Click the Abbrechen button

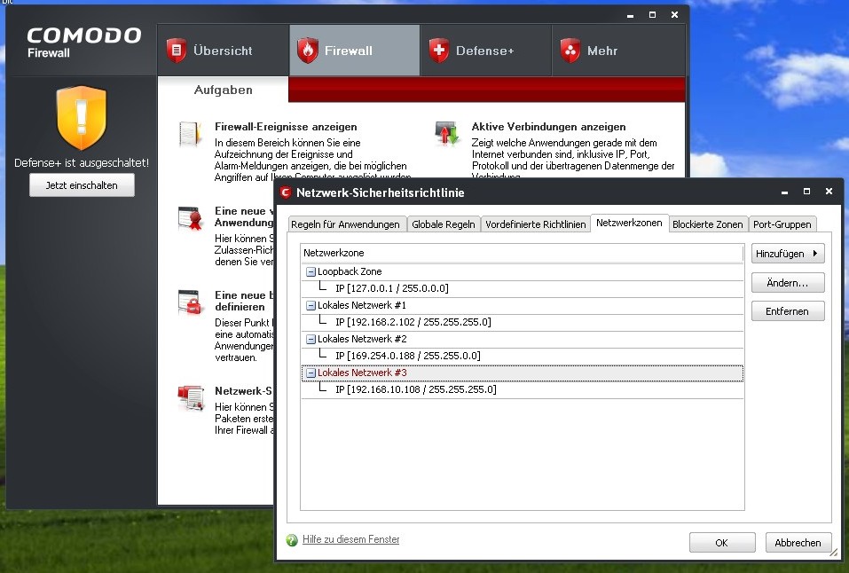pyautogui.click(x=798, y=543)
